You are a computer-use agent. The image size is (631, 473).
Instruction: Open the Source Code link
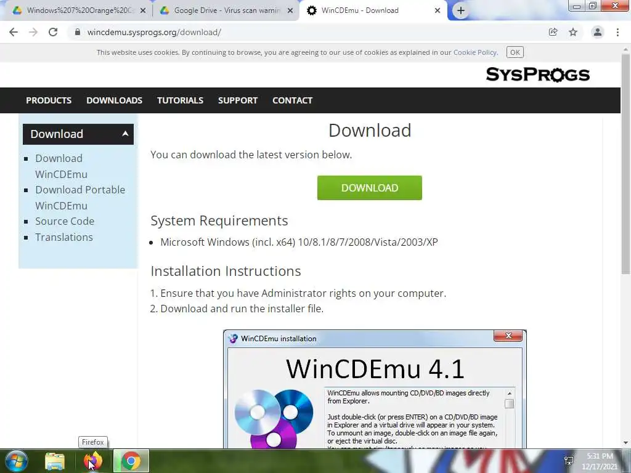click(x=64, y=221)
